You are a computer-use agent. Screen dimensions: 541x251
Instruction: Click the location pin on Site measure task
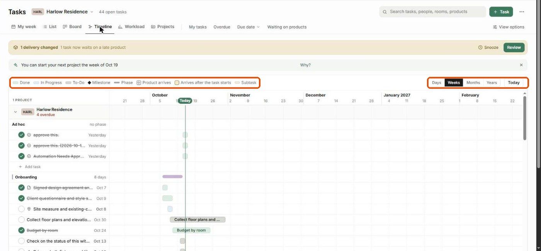(29, 209)
